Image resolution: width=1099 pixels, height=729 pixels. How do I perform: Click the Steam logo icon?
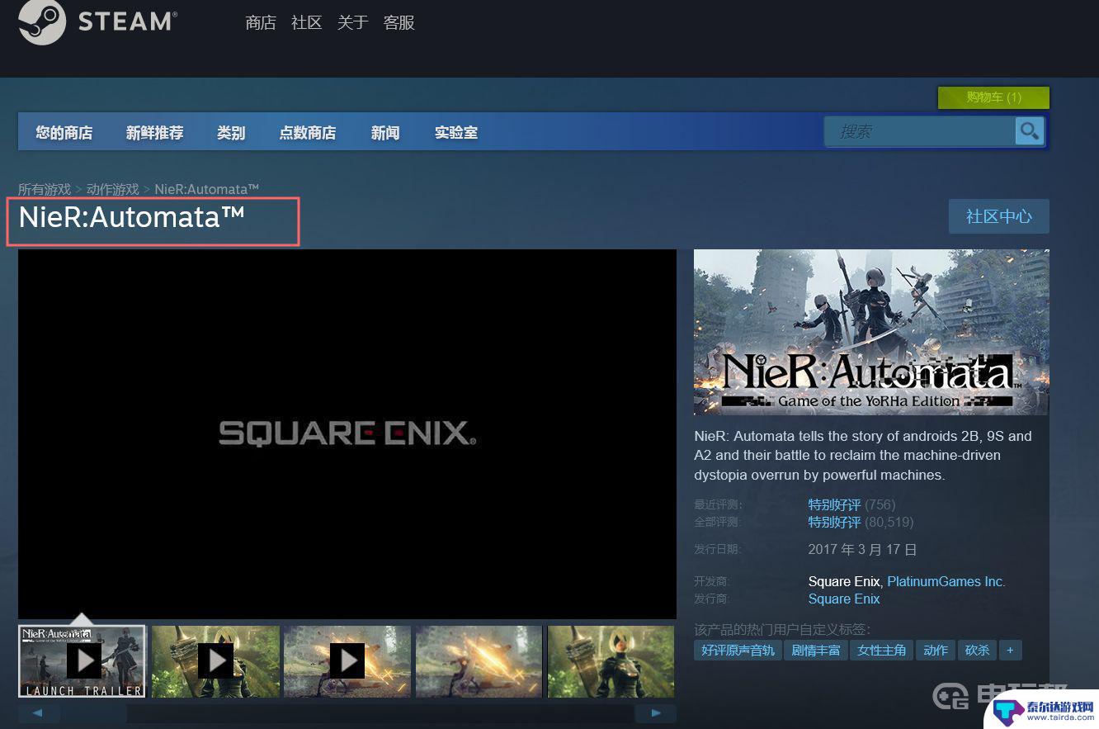[x=41, y=21]
